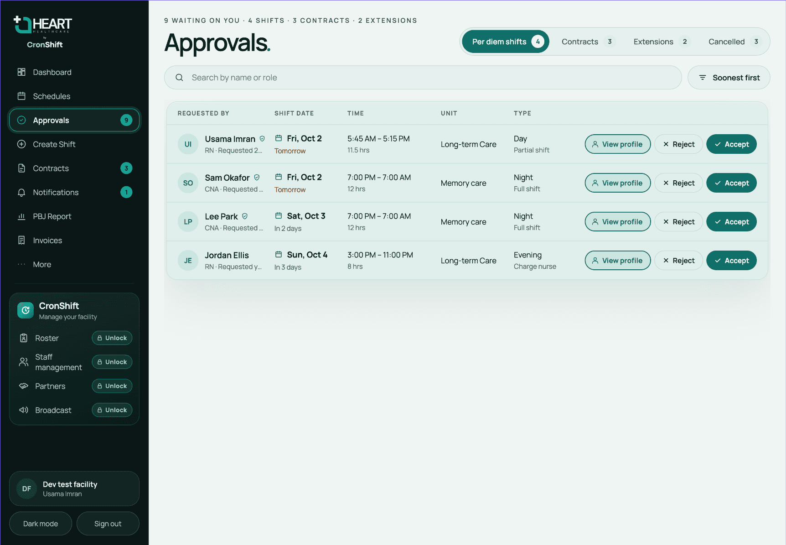
Task: Reject Sam Okafor's shift request
Action: pyautogui.click(x=678, y=183)
